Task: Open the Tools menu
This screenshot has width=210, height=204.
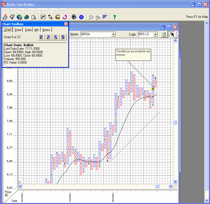Action: [53, 10]
